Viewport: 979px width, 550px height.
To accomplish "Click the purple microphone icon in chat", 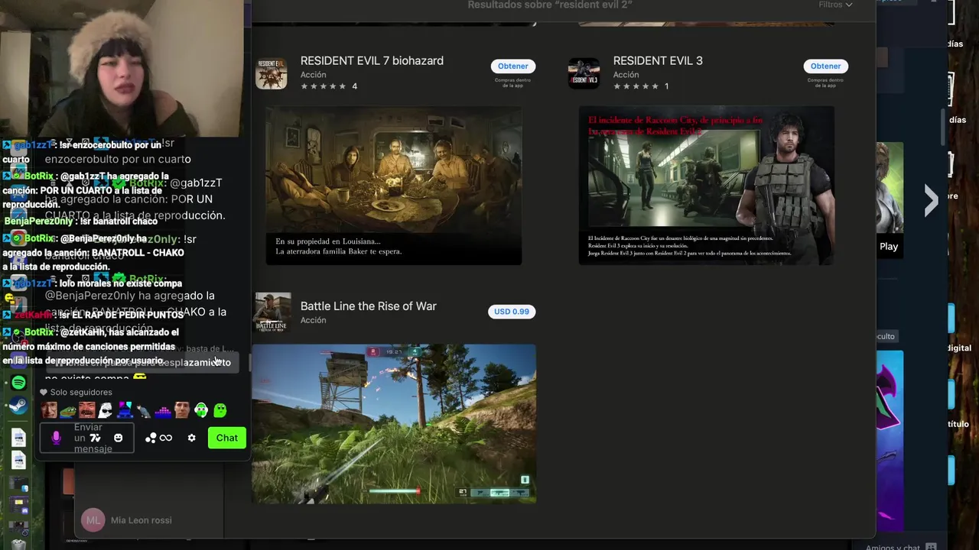I will pos(56,438).
